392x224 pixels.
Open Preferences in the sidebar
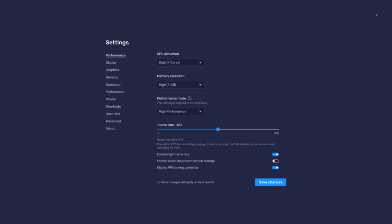pyautogui.click(x=115, y=92)
